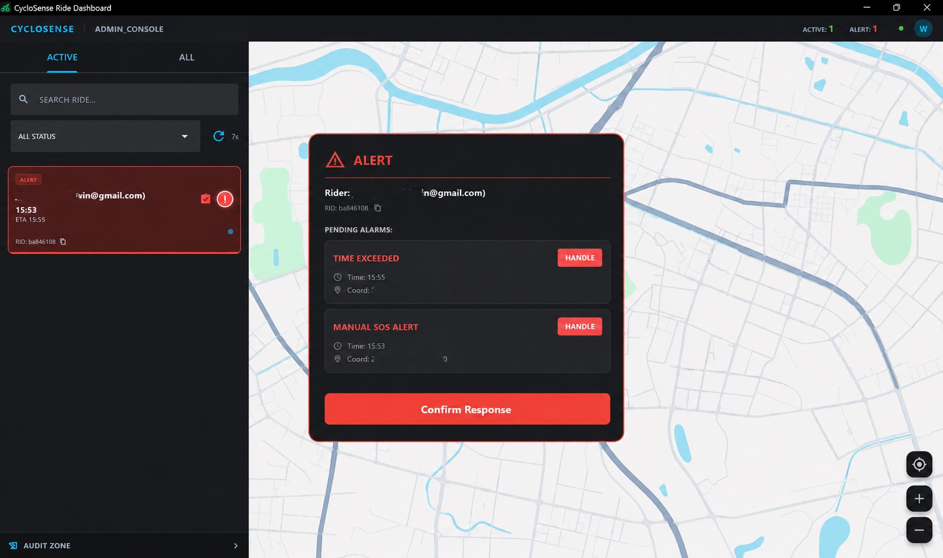This screenshot has height=558, width=943.
Task: Click ETA 15:55 on ride card
Action: pyautogui.click(x=30, y=220)
